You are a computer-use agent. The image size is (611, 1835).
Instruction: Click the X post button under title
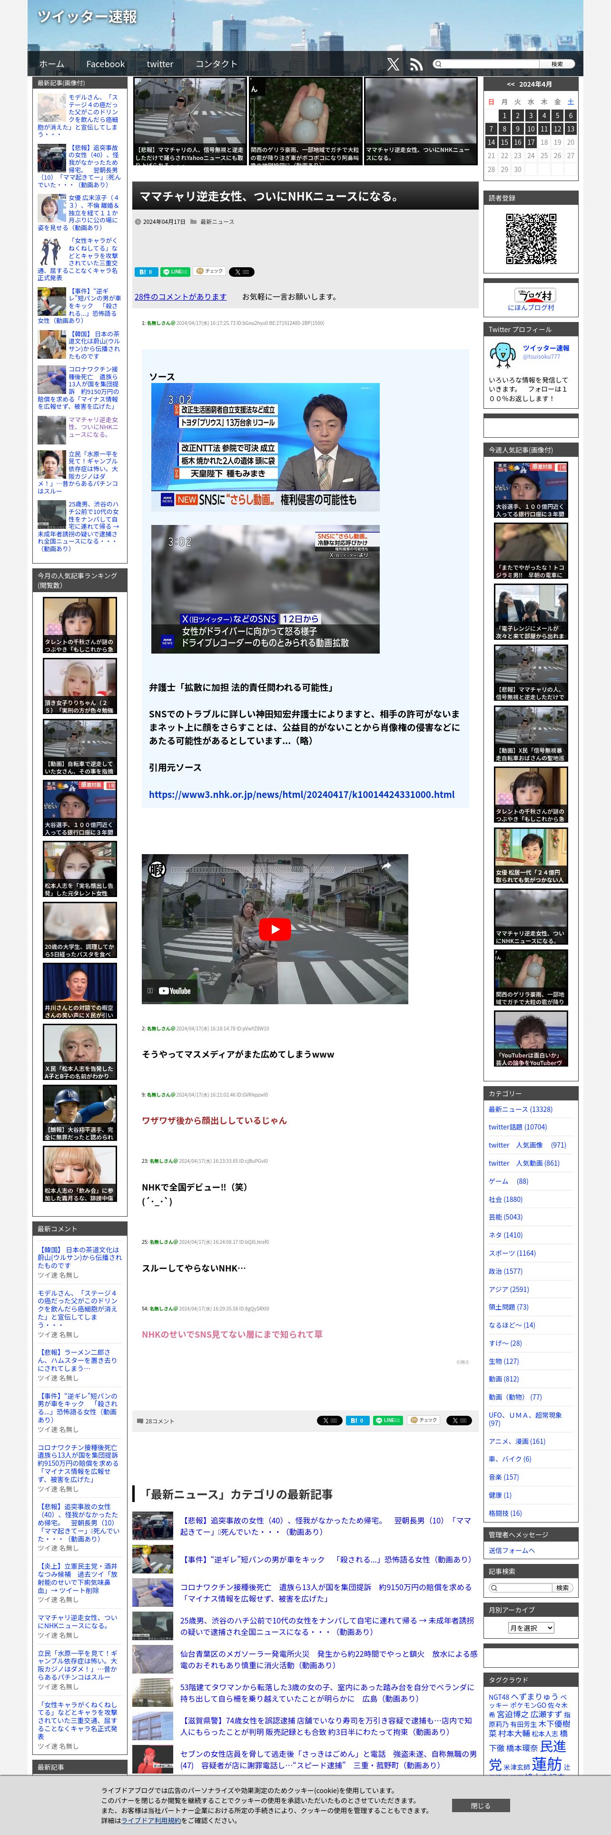coord(242,272)
